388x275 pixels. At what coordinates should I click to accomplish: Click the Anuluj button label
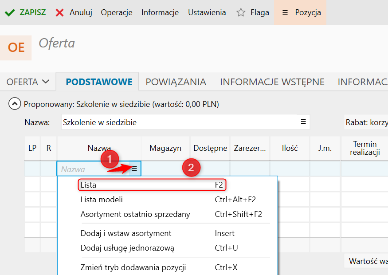click(x=81, y=12)
